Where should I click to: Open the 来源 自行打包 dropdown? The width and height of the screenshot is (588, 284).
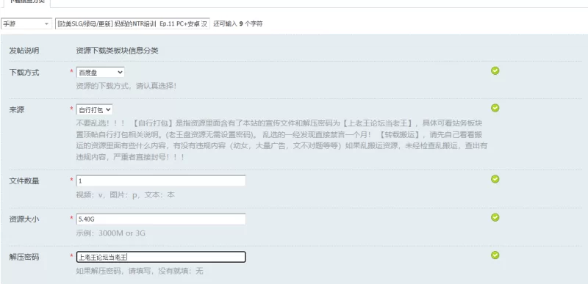click(95, 109)
